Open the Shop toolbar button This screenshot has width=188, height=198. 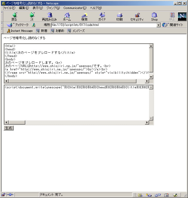154,16
